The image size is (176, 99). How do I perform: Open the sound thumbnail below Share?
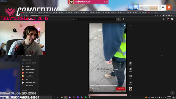(130, 89)
